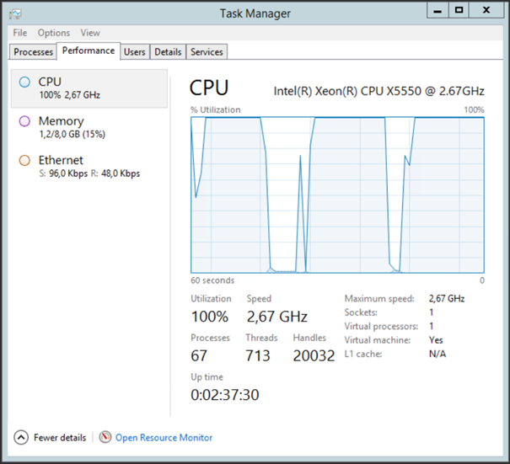Screen dimensions: 510x464
Task: Collapse view using Fewer details arrow
Action: tap(21, 437)
